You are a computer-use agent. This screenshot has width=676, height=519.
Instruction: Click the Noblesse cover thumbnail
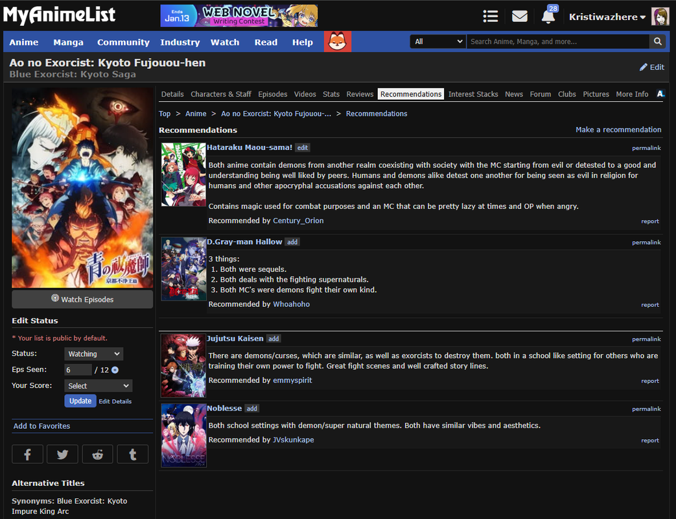click(x=183, y=435)
